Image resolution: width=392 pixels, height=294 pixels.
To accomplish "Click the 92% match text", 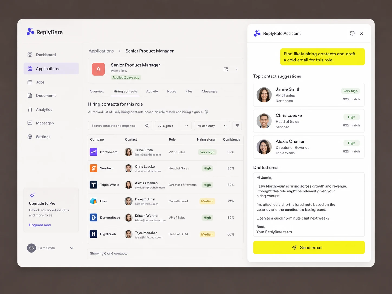I will pyautogui.click(x=351, y=99).
